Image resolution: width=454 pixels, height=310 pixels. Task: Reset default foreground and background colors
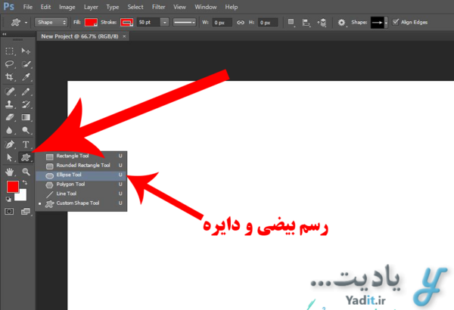pos(8,199)
